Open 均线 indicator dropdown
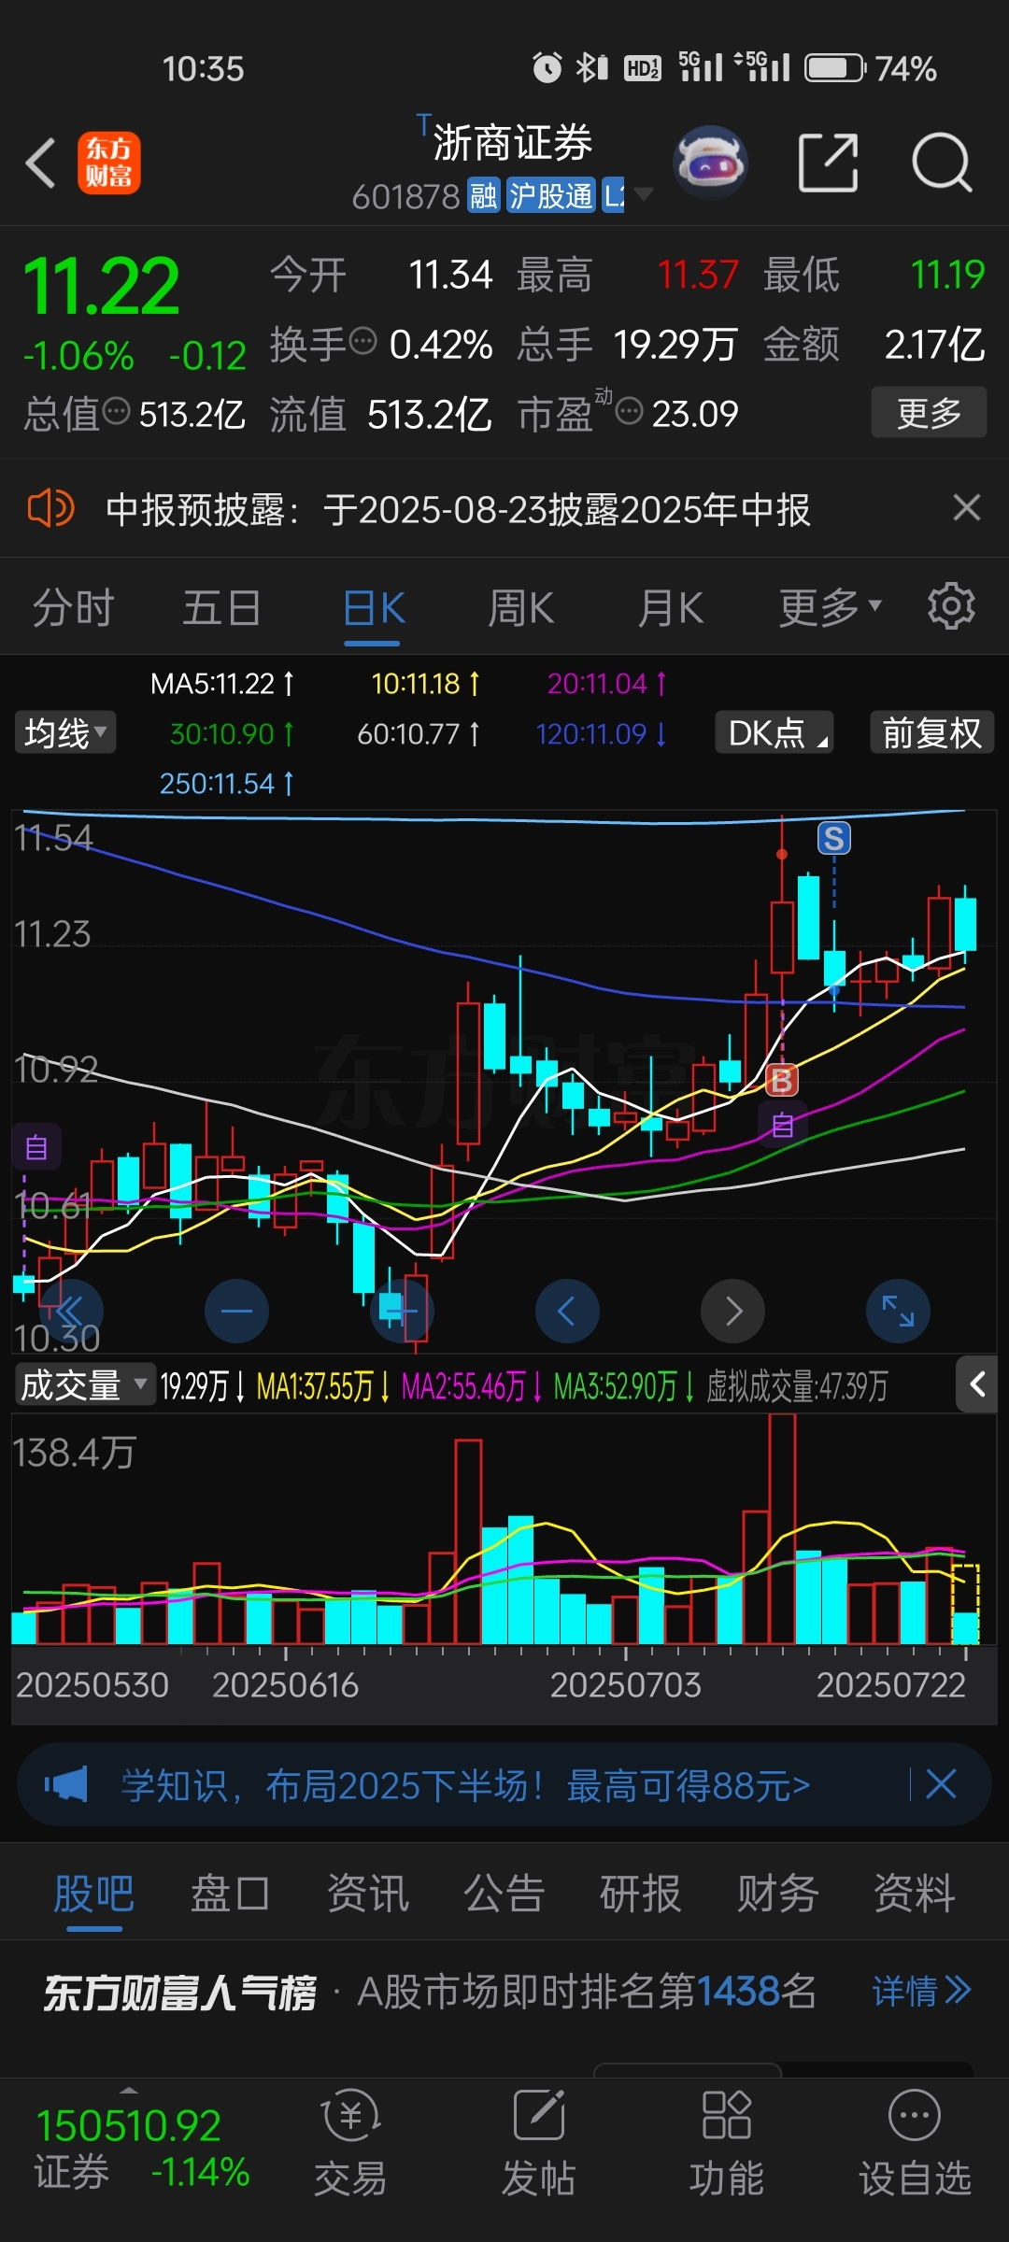 [x=65, y=732]
